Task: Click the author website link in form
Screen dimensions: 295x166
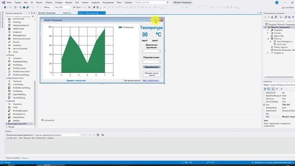Action: (x=151, y=81)
